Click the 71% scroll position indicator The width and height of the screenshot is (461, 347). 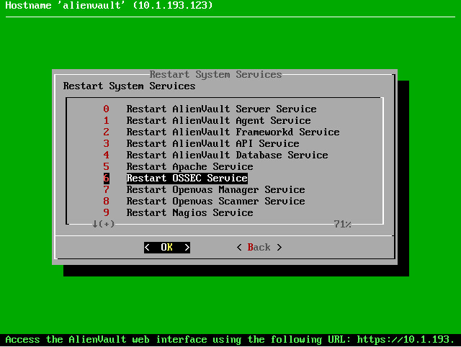click(343, 224)
